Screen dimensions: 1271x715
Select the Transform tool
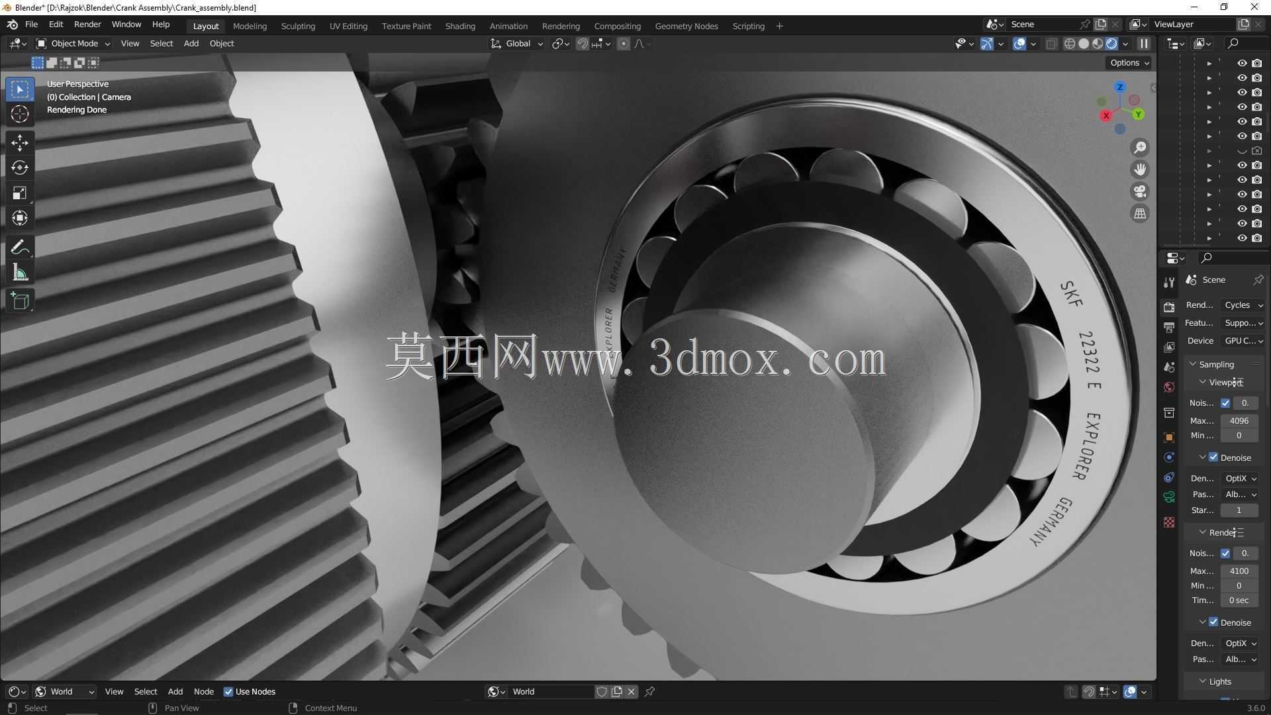tap(20, 218)
